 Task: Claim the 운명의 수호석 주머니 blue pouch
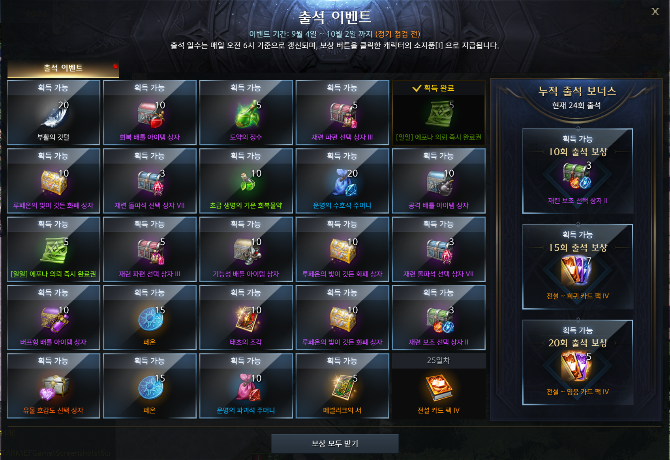pyautogui.click(x=342, y=181)
